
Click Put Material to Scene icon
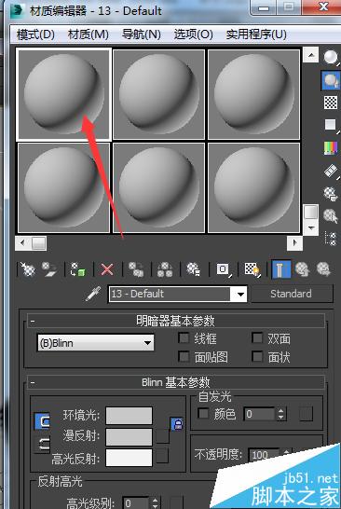pyautogui.click(x=49, y=269)
